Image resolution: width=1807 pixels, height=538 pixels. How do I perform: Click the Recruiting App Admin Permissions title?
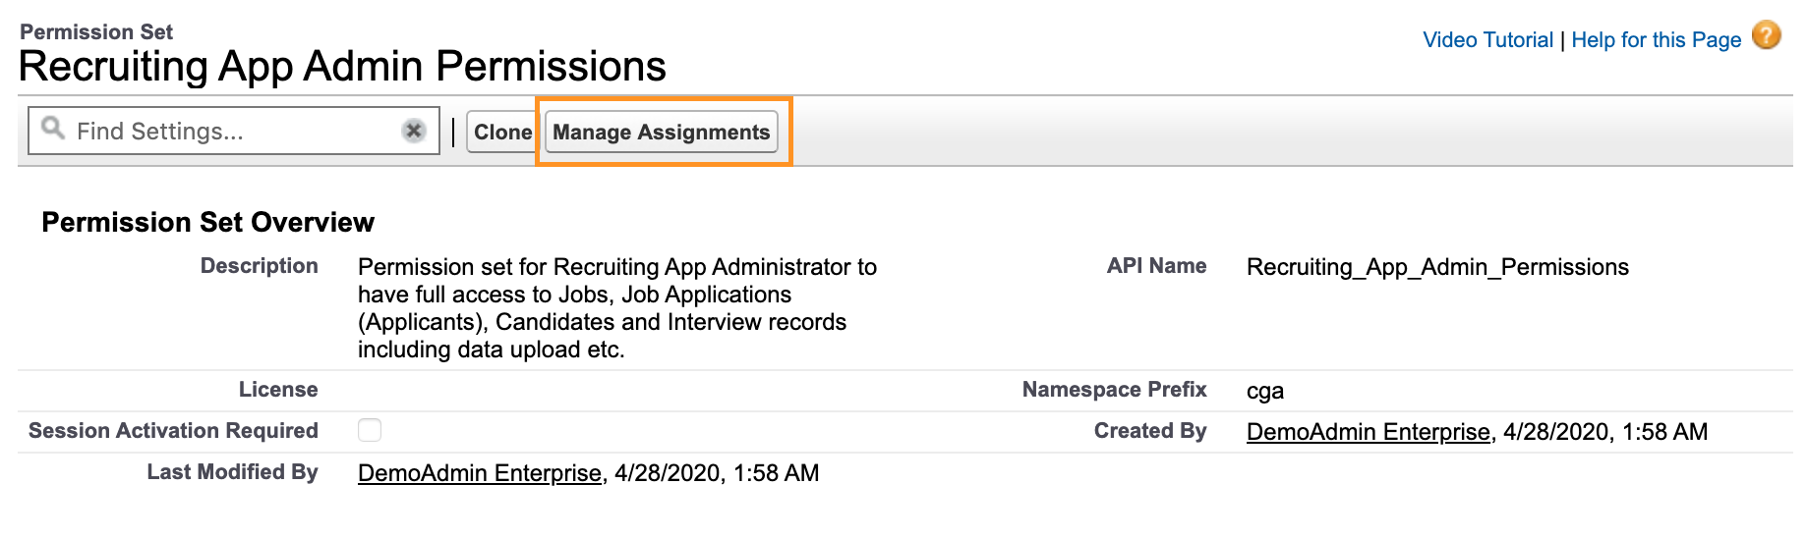pyautogui.click(x=342, y=67)
